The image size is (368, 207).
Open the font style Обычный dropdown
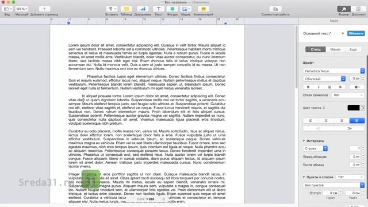pos(324,79)
